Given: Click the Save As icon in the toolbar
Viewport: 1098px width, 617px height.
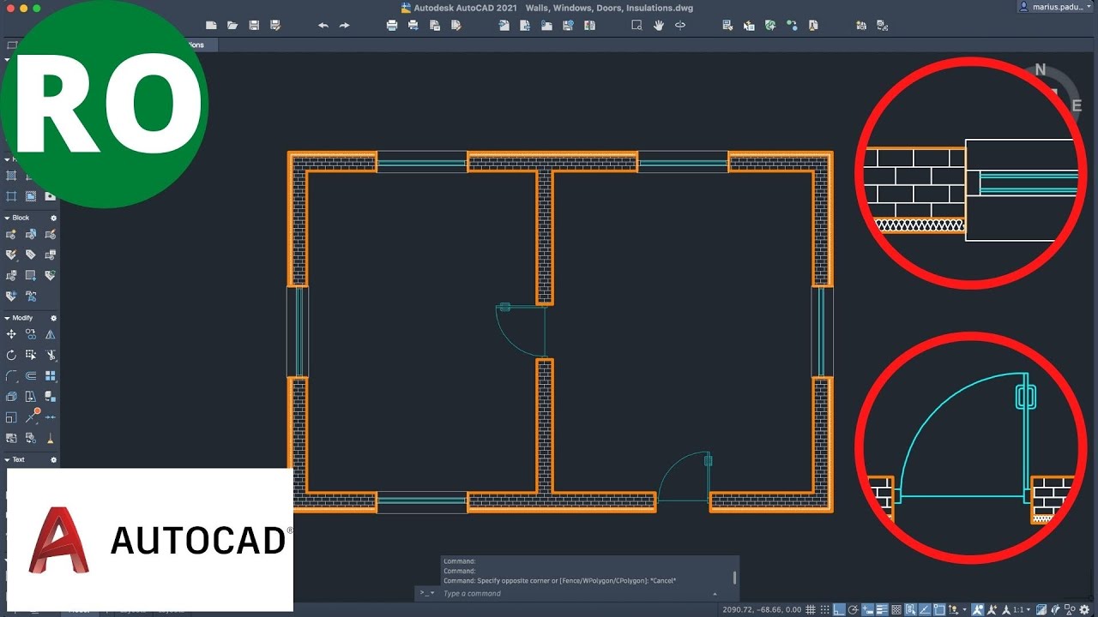Looking at the screenshot, I should coord(275,26).
